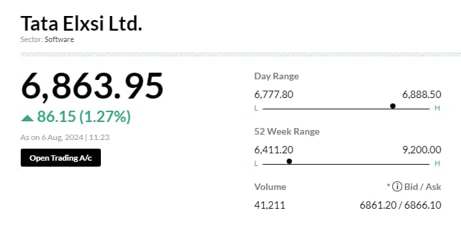Click the Day Range slider marker

tap(393, 106)
